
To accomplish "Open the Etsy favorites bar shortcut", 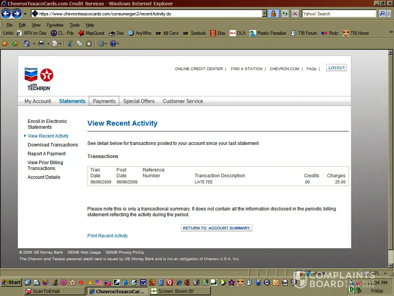I will [218, 33].
